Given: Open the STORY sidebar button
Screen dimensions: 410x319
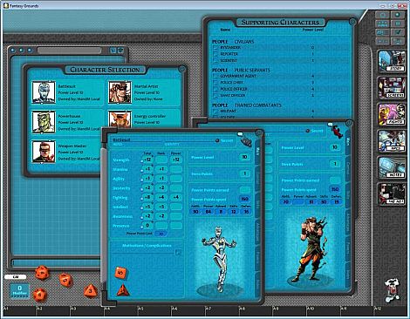Looking at the screenshot, I should click(x=392, y=61).
